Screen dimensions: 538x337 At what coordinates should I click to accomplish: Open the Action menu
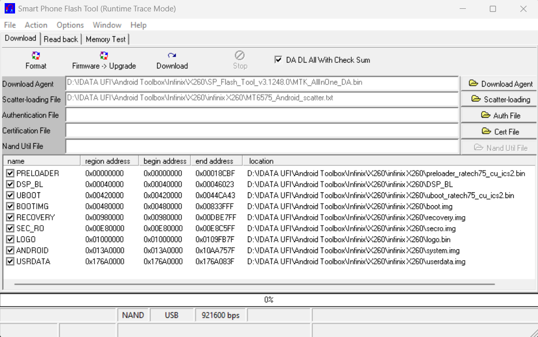coord(36,25)
